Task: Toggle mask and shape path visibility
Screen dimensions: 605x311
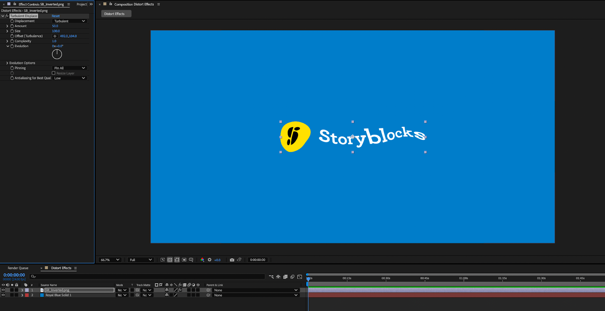Action: point(177,260)
